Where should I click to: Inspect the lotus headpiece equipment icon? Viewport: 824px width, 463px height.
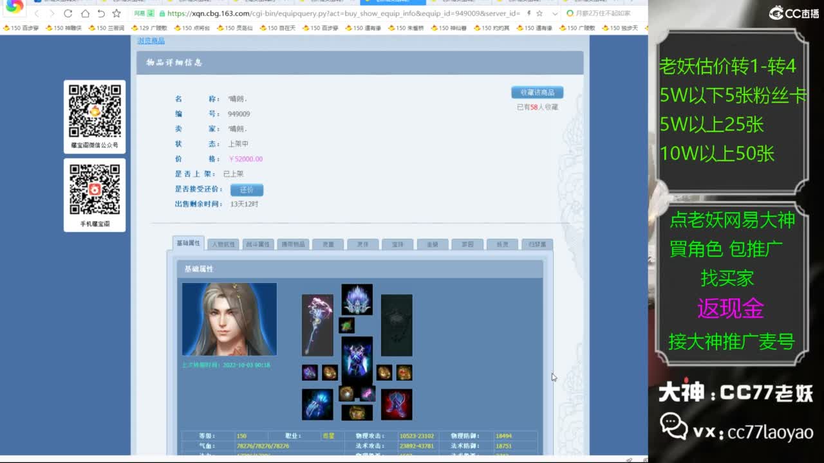pos(357,300)
